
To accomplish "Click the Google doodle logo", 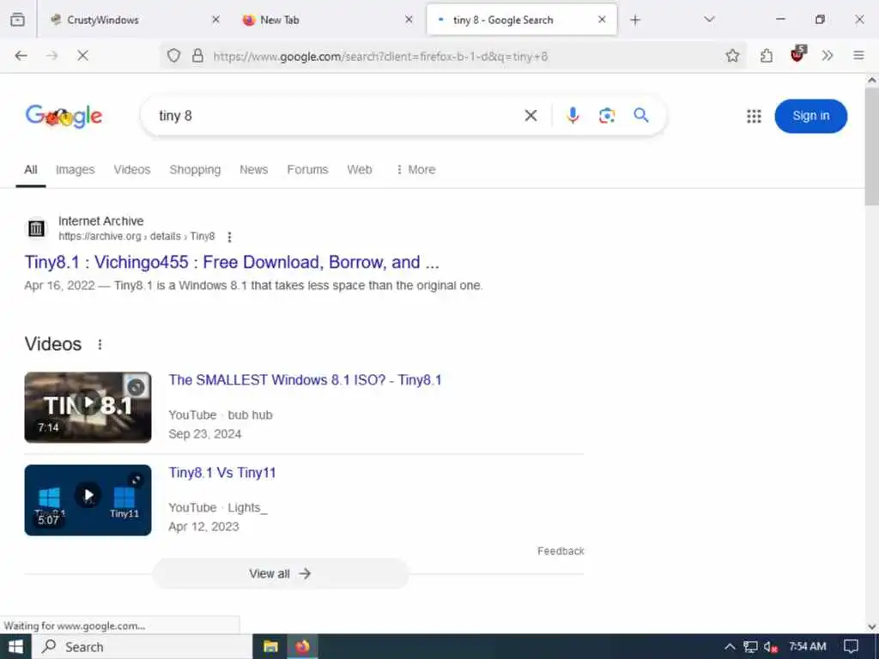I will pos(64,116).
